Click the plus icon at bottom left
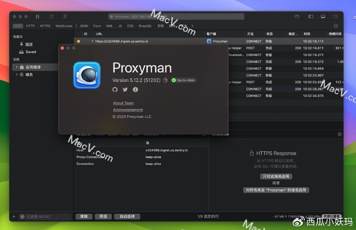 coord(14,216)
